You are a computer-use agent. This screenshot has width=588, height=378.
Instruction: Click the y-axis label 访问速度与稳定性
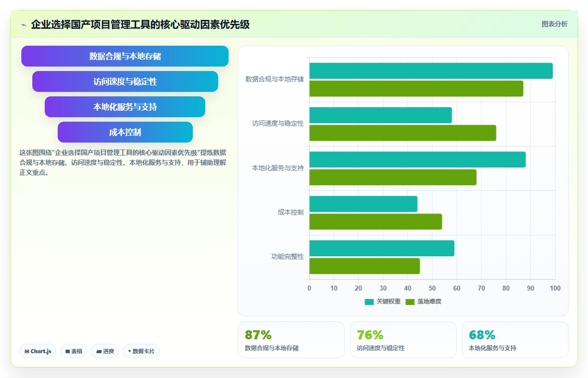(278, 123)
